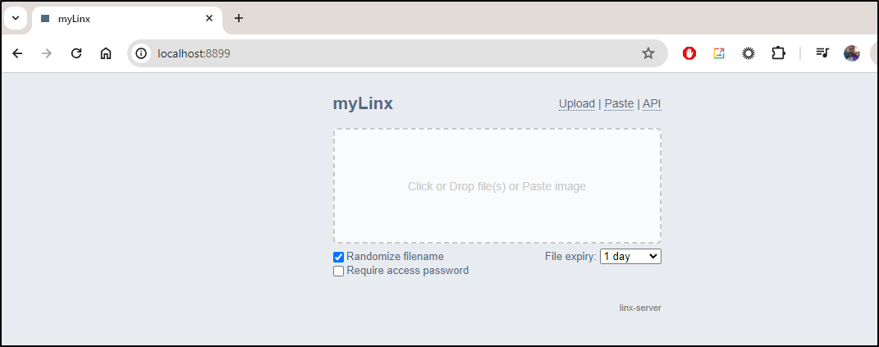The width and height of the screenshot is (879, 347).
Task: Open a new browser tab
Action: (239, 18)
